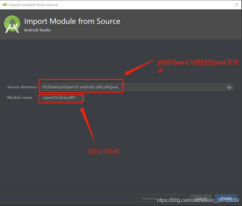Close the Import module from source dialog
Viewport: 242px width, 206px height.
click(237, 5)
